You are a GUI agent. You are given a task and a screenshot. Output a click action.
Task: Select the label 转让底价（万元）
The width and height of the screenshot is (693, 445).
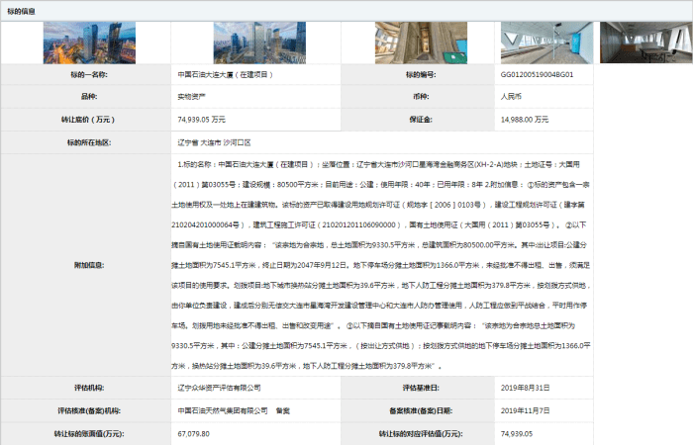point(88,120)
